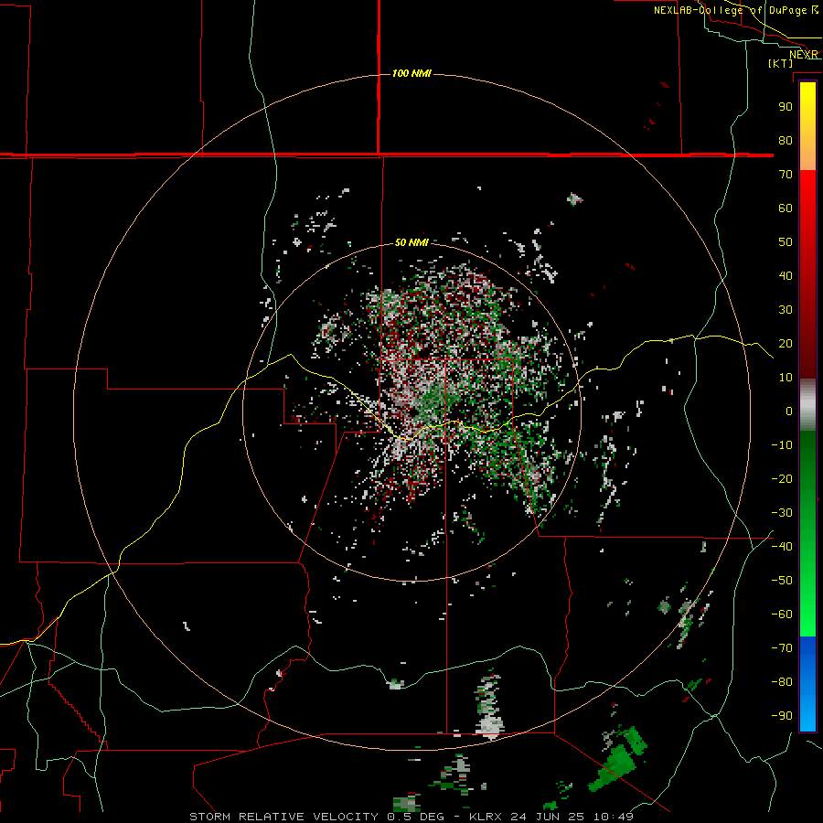Click the -40 scale label
Viewport: 823px width, 823px height.
click(x=782, y=547)
